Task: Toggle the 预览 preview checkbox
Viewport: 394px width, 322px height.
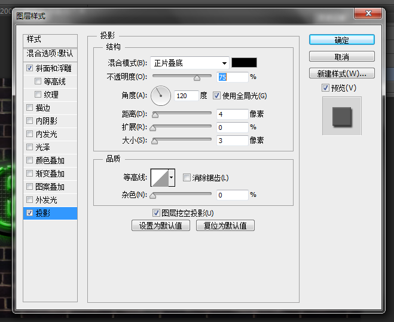Action: click(325, 88)
